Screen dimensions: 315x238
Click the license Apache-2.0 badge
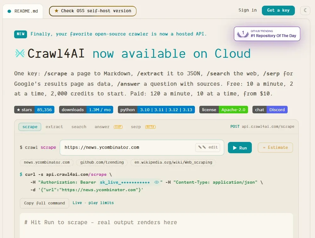coord(224,110)
